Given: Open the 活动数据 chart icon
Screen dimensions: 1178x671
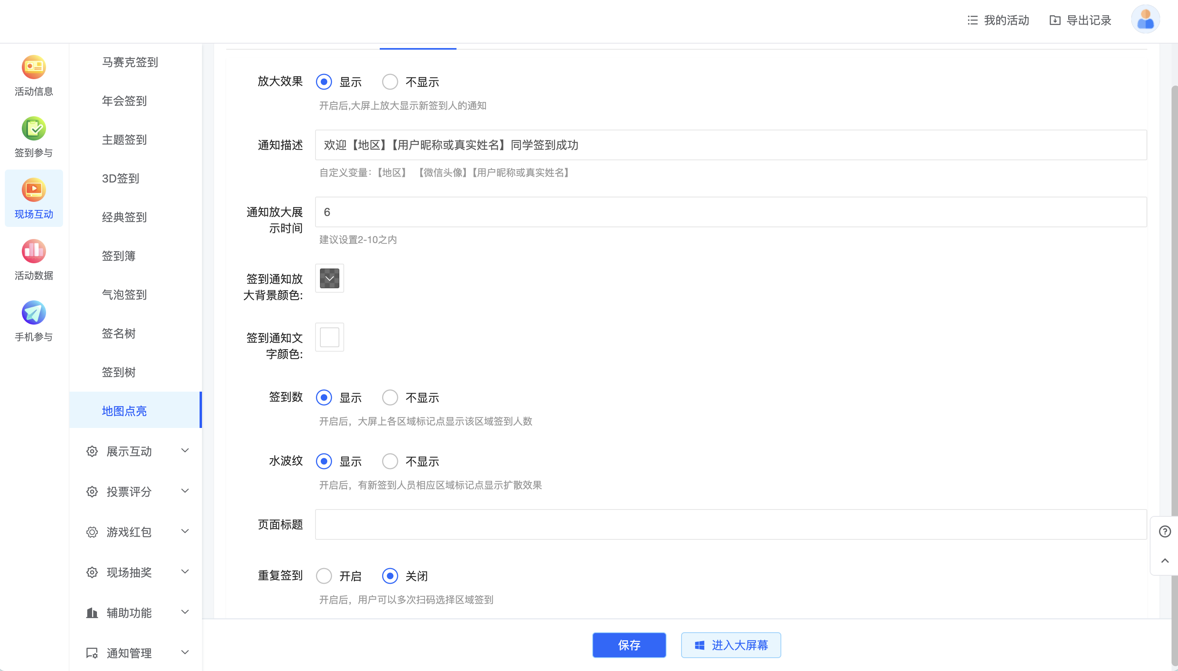Looking at the screenshot, I should coord(34,251).
